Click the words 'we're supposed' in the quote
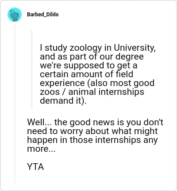 pyautogui.click(x=72, y=66)
